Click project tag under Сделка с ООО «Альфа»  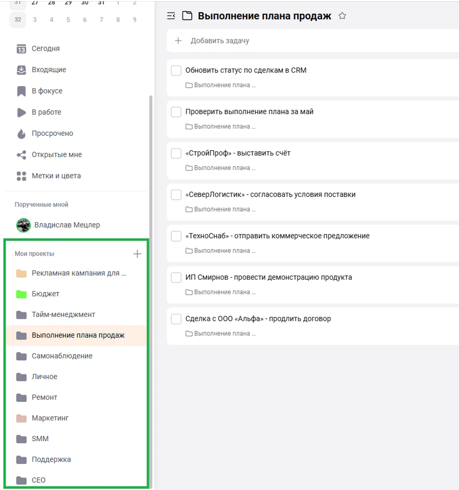point(221,334)
